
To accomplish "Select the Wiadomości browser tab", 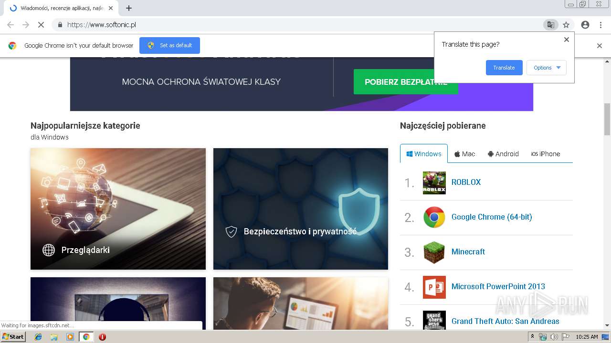I will [61, 8].
